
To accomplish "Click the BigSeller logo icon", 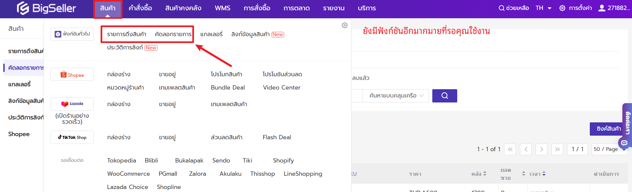I will tap(23, 8).
